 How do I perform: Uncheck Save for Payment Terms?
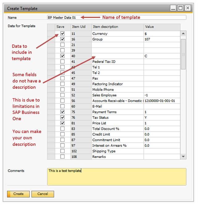click(63, 112)
